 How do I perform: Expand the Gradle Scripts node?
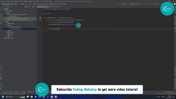[x=3, y=38]
